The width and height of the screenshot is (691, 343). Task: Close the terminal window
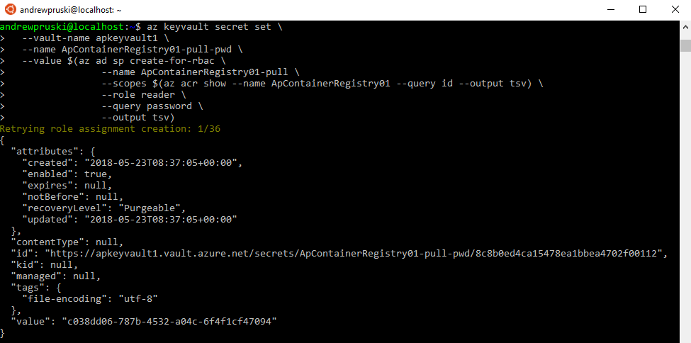click(x=675, y=10)
